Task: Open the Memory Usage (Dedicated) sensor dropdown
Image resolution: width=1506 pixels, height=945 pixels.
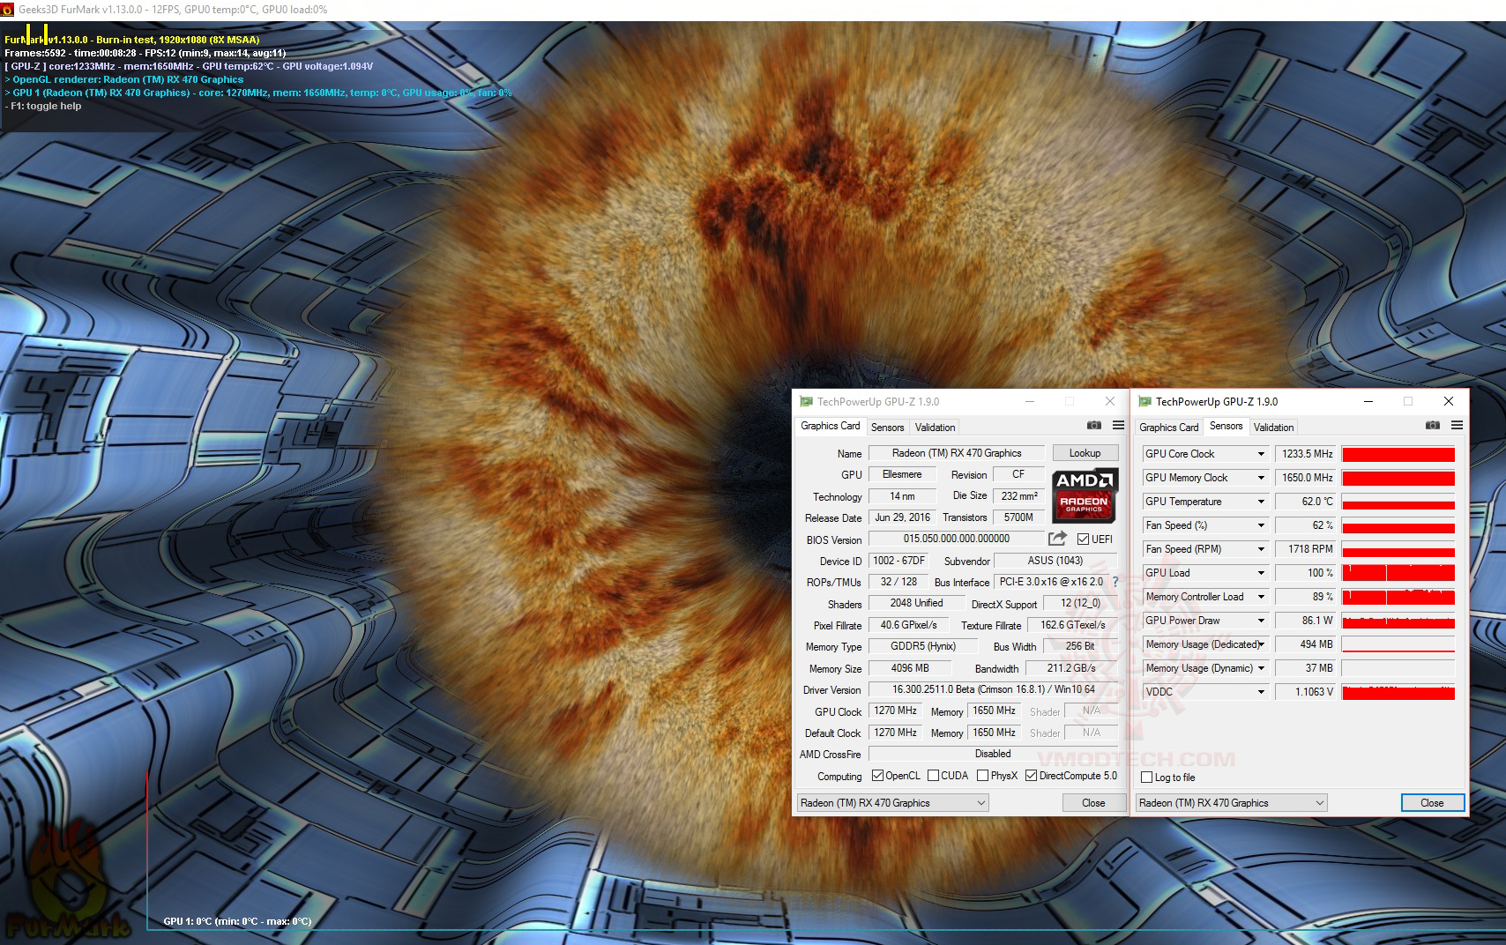Action: tap(1261, 644)
